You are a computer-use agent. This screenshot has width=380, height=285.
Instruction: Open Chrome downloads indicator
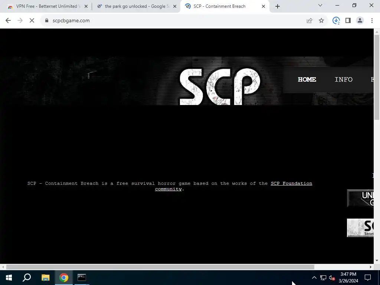336,21
